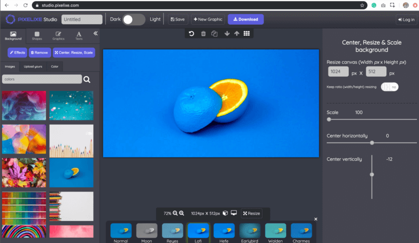Close the filter presets strip

[316, 219]
